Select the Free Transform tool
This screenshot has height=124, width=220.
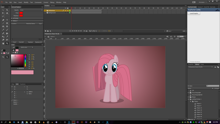click(x=3, y=13)
